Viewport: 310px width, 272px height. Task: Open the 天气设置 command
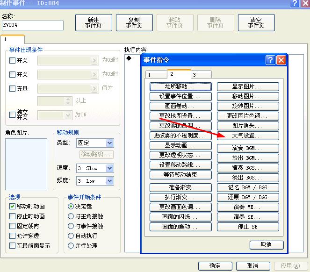(x=248, y=136)
